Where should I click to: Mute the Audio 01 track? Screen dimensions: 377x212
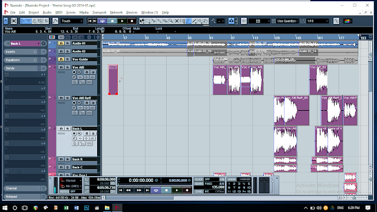(61, 44)
